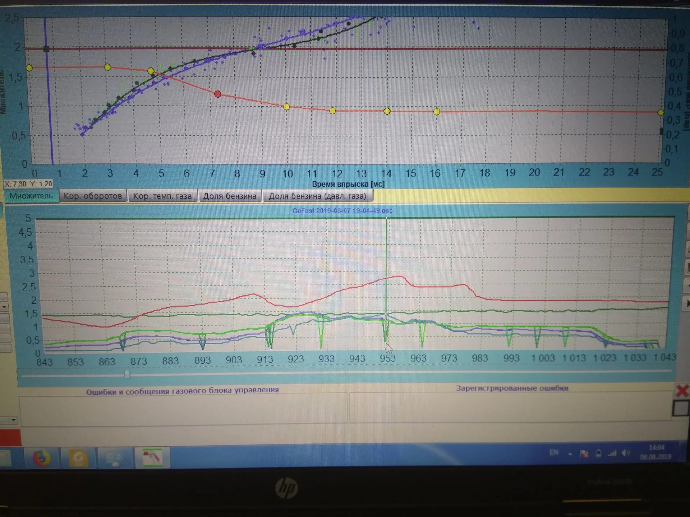Click the red X clear errors icon
Viewport: 690px width, 517px height.
681,391
